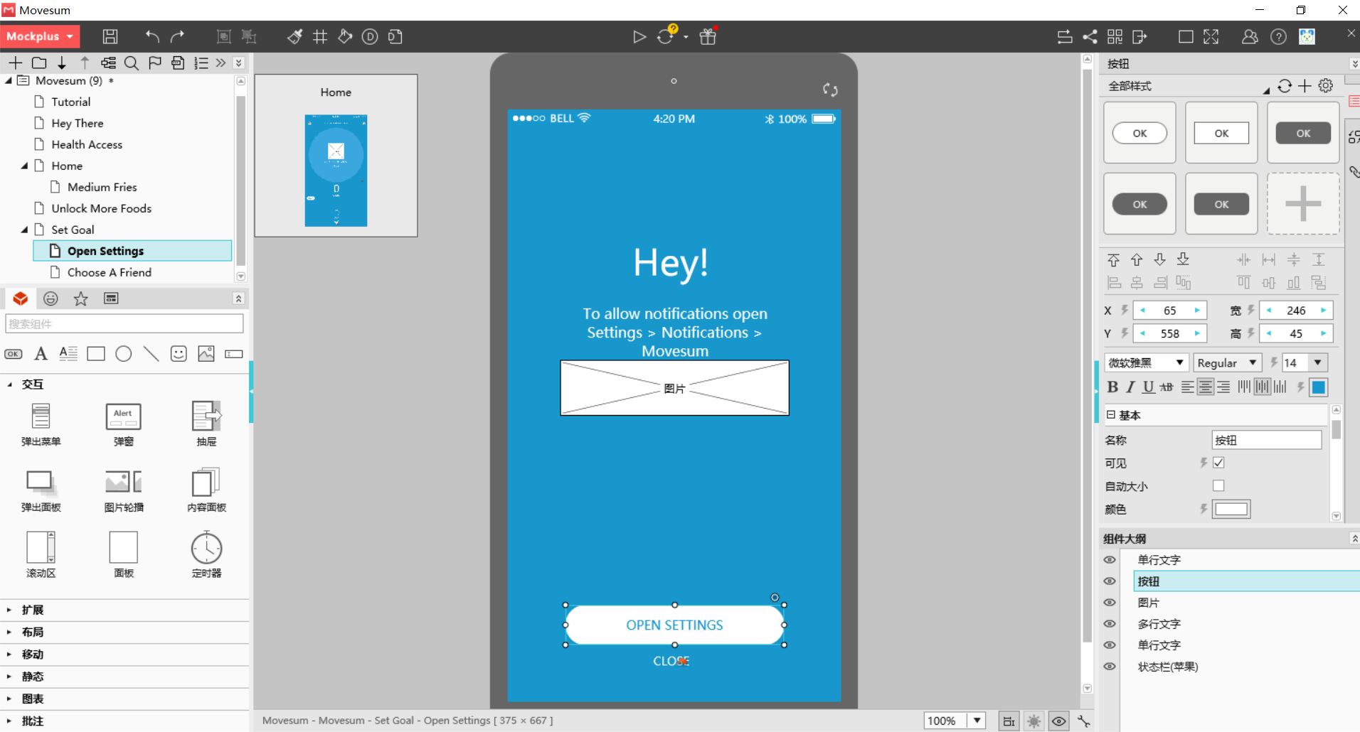Select the image component tool
The image size is (1360, 732).
pyautogui.click(x=206, y=353)
